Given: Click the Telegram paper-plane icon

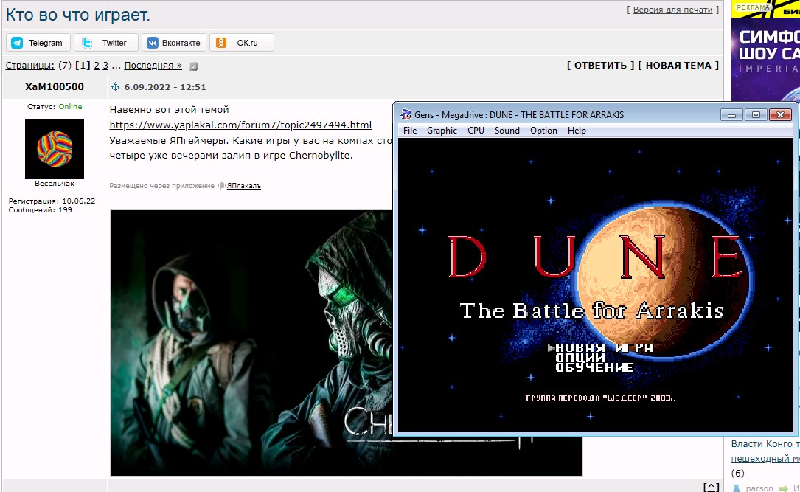Looking at the screenshot, I should 18,43.
